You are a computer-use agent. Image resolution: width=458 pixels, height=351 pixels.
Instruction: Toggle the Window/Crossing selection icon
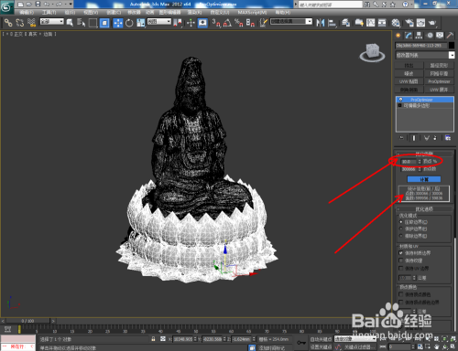tap(104, 23)
